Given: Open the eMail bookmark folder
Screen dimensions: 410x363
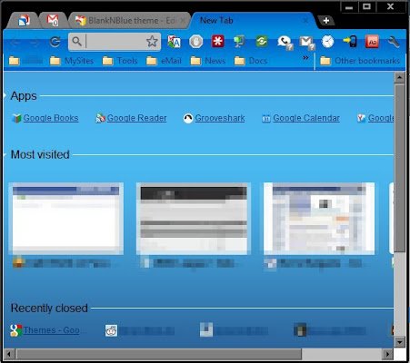Looking at the screenshot, I should click(164, 61).
